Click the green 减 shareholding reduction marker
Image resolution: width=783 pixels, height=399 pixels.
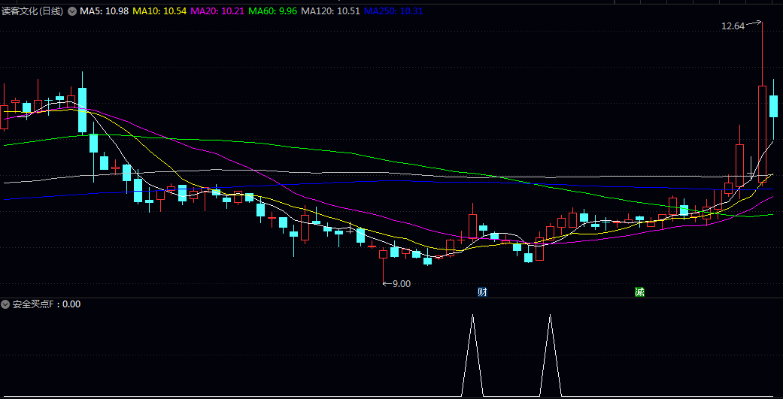(x=639, y=292)
